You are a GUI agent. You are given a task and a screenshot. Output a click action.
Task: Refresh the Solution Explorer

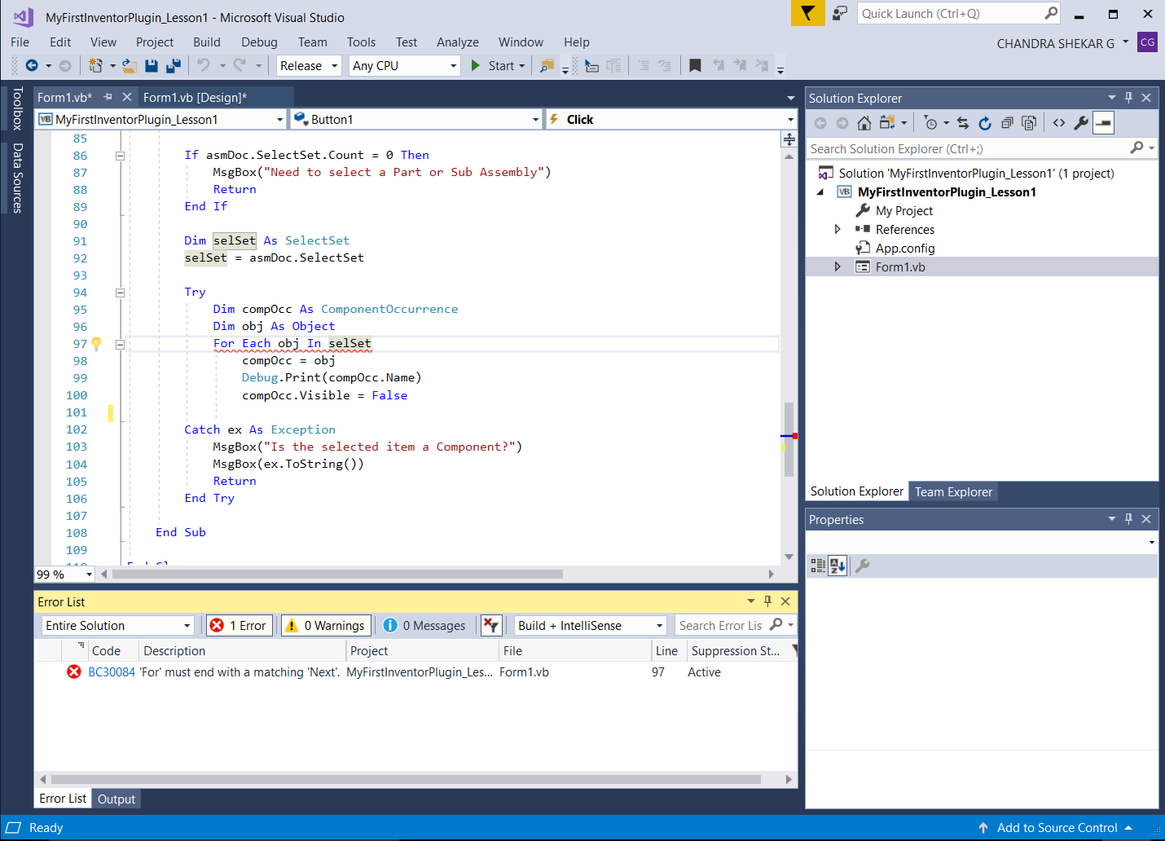[x=985, y=123]
